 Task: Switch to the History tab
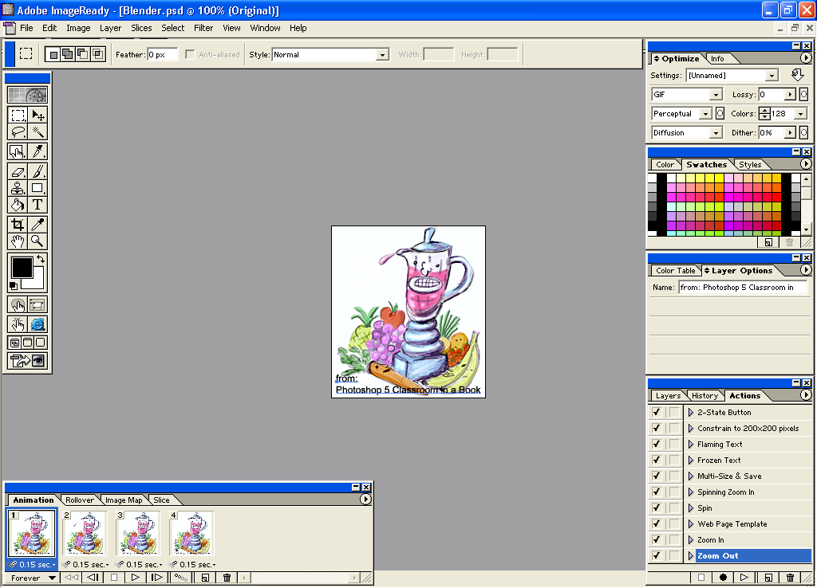pos(705,395)
